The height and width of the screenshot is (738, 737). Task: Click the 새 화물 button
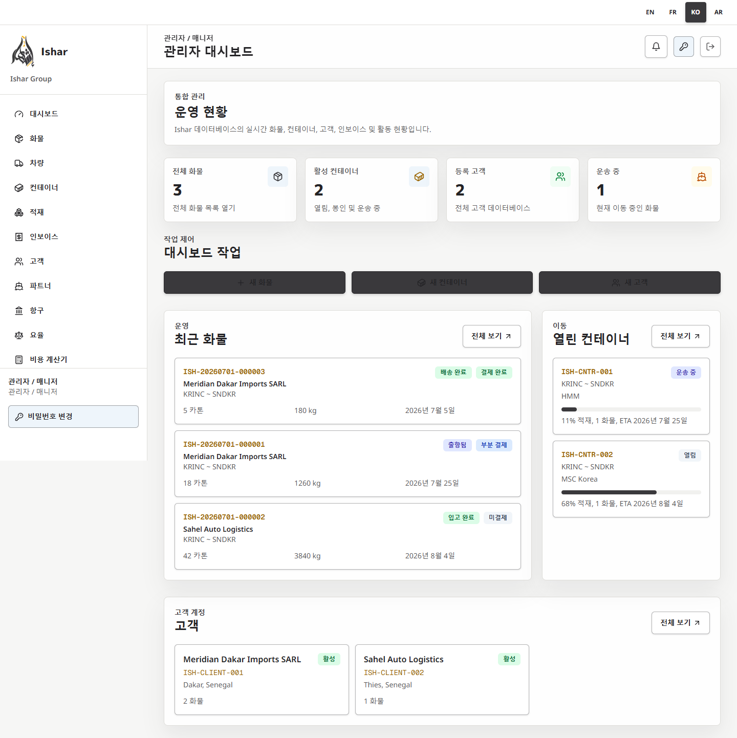254,283
